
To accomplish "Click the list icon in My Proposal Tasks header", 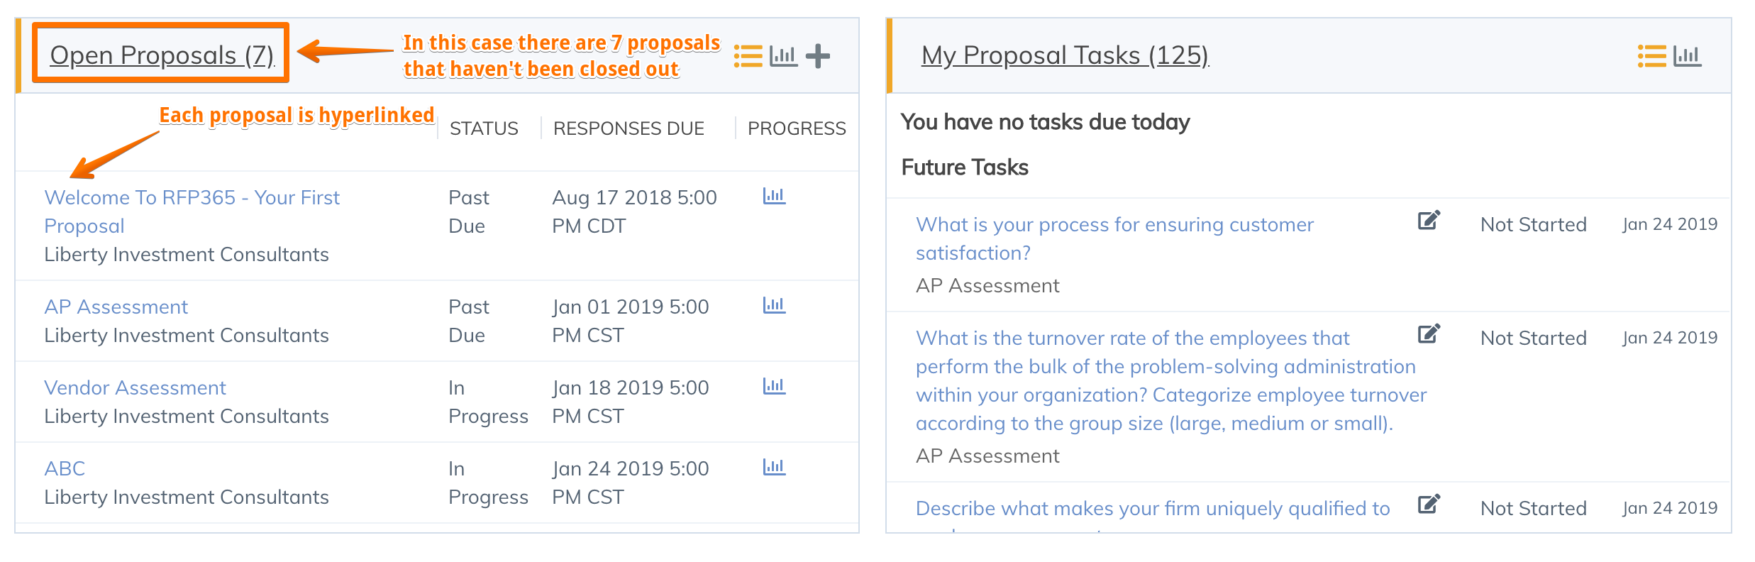I will (x=1652, y=55).
